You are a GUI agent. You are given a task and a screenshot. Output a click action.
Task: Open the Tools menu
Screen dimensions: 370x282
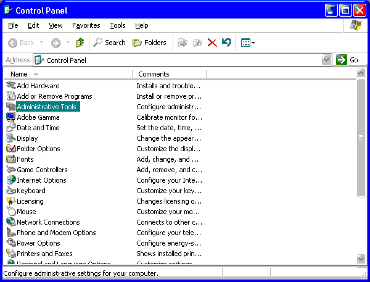click(x=118, y=25)
